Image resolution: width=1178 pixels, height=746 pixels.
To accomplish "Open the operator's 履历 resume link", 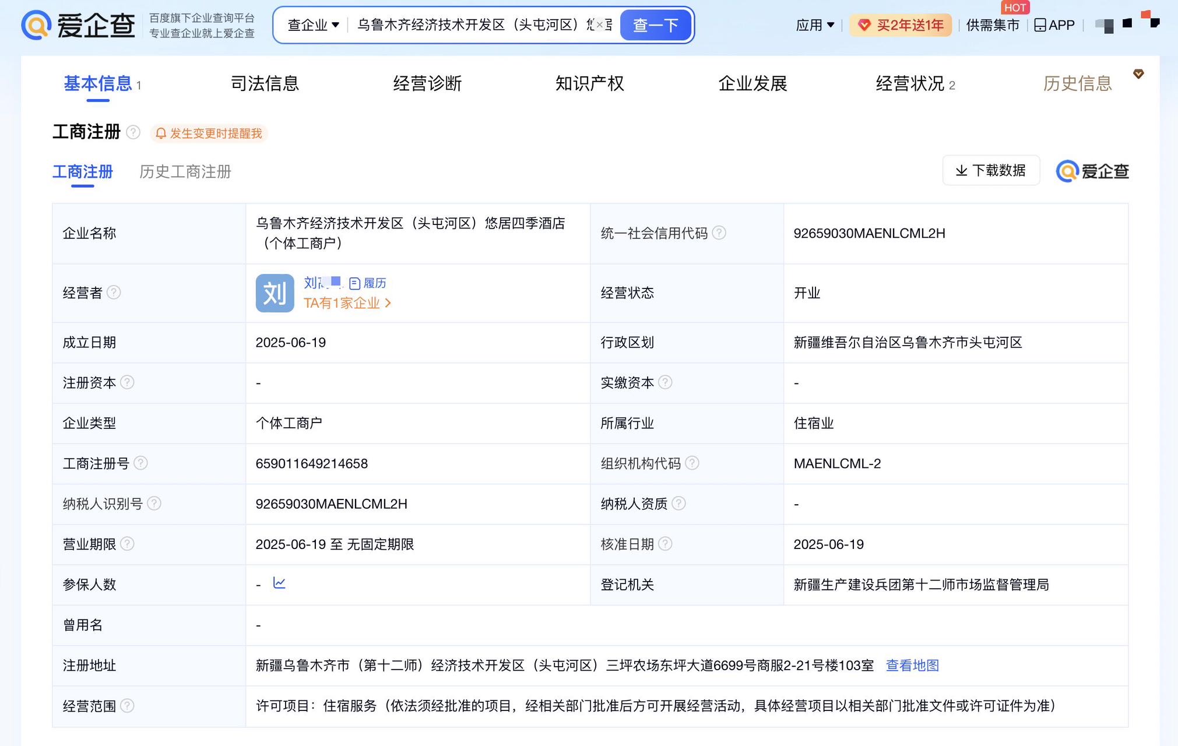I will tap(368, 283).
